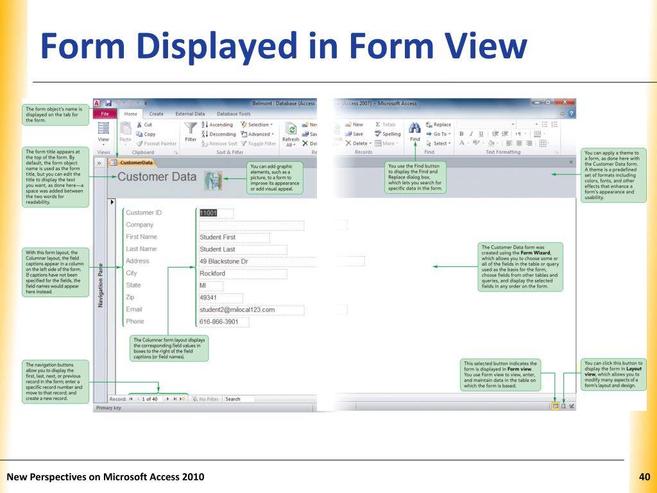This screenshot has height=493, width=657.
Task: Click the Replace command
Action: (x=438, y=125)
